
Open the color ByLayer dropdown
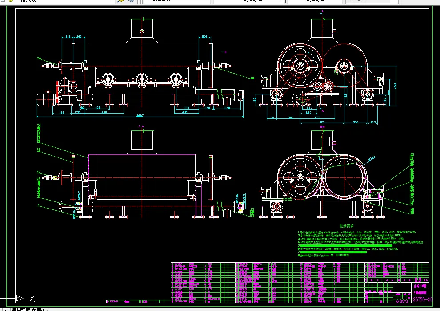[x=178, y=1]
